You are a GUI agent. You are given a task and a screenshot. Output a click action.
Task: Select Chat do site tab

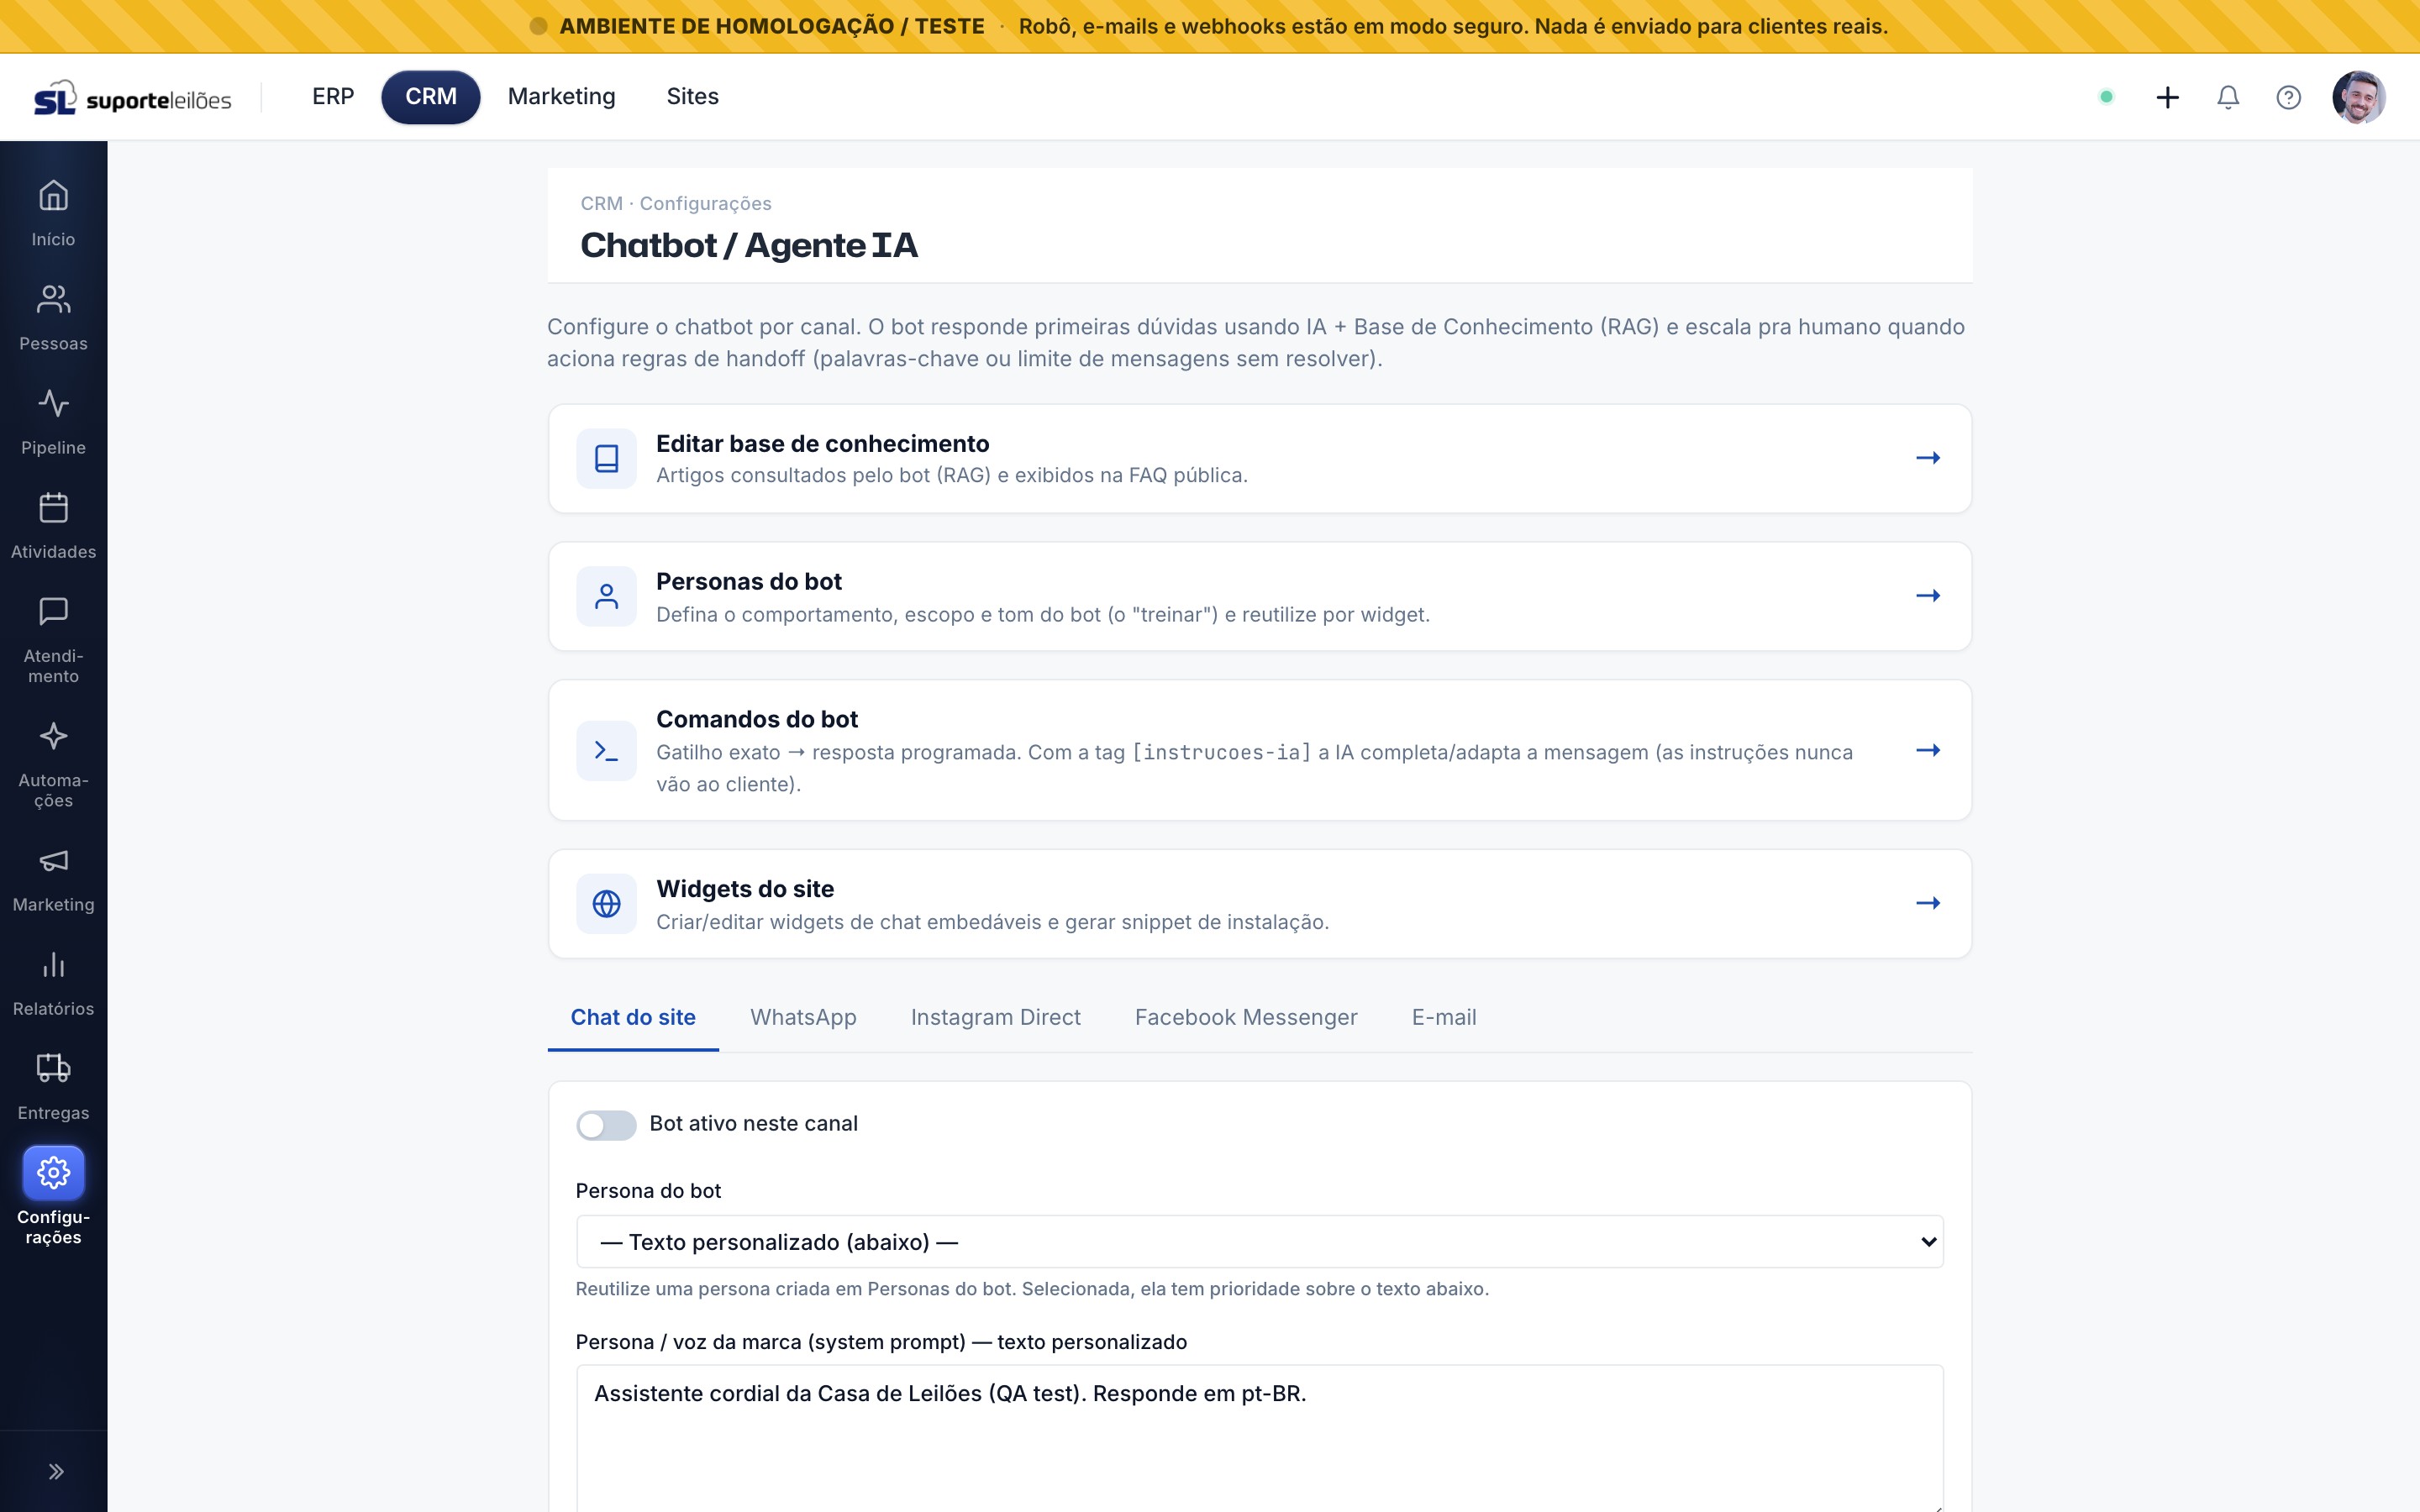(633, 1018)
